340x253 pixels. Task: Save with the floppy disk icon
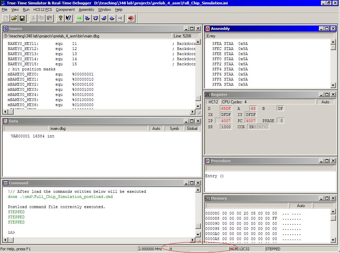point(22,18)
